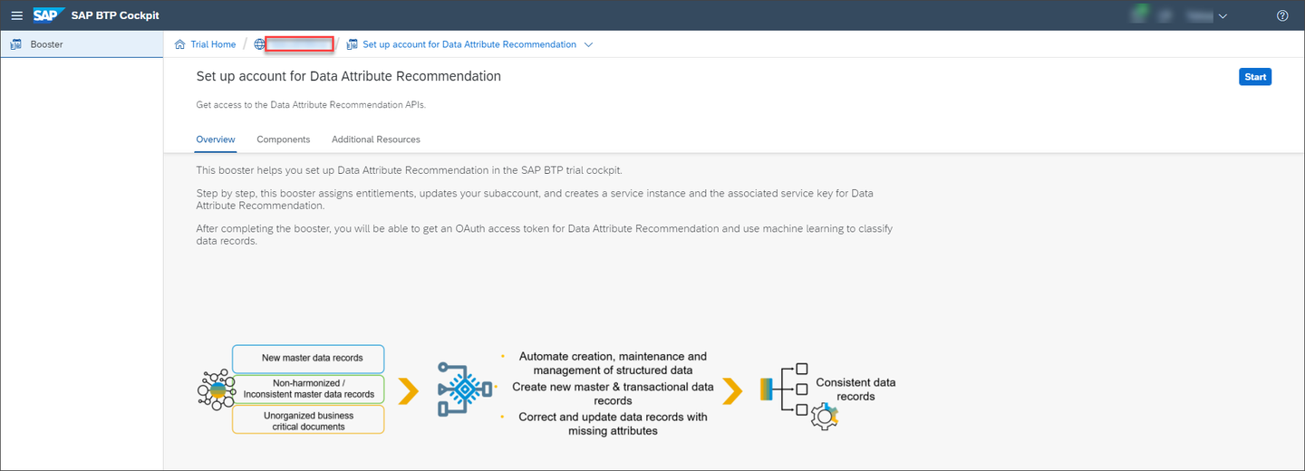
Task: Click the hierarchy with gear icon
Action: click(x=799, y=396)
